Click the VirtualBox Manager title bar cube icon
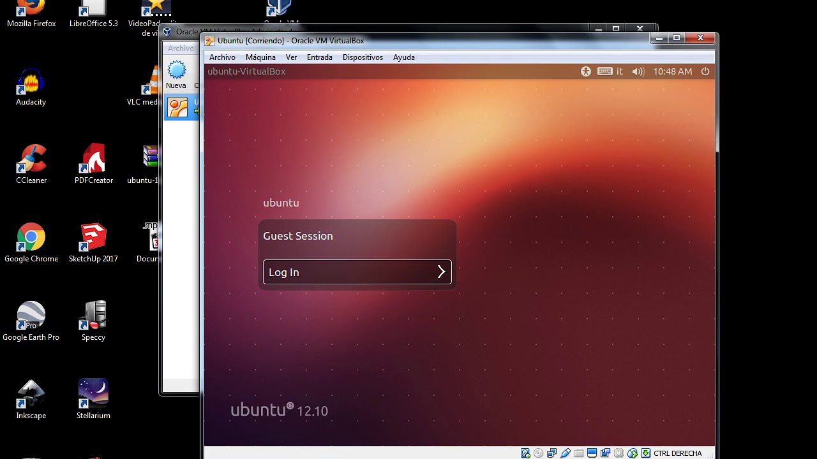 167,32
